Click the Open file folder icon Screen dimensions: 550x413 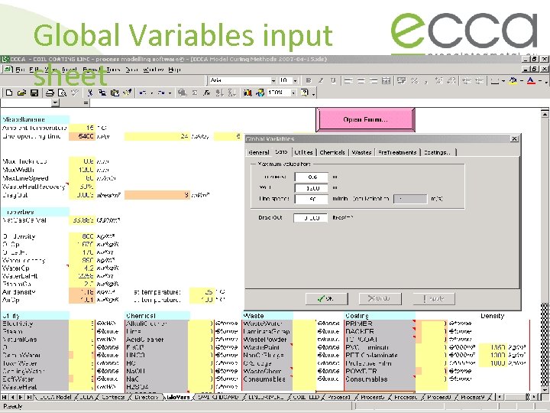pyautogui.click(x=21, y=93)
